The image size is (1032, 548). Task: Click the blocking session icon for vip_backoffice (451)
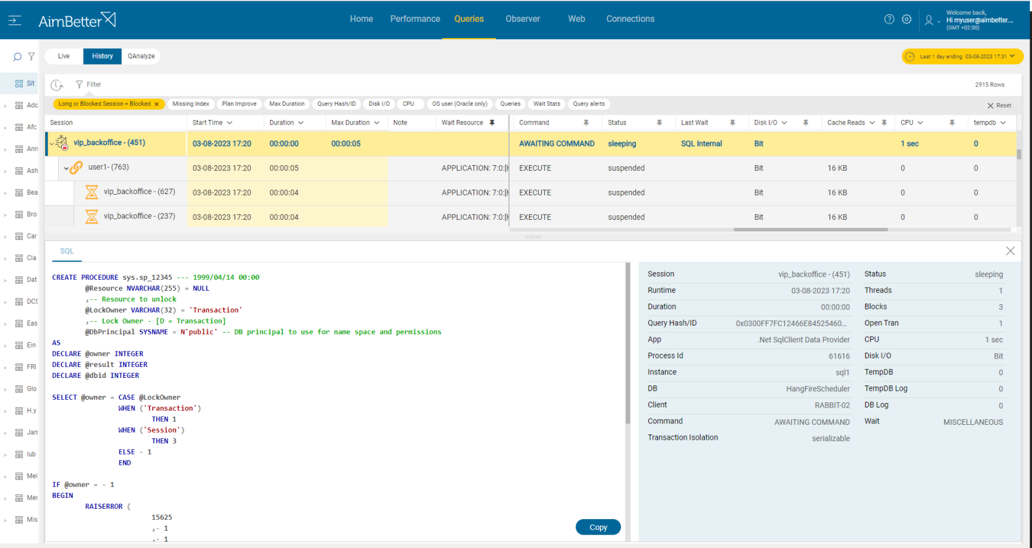pos(62,143)
